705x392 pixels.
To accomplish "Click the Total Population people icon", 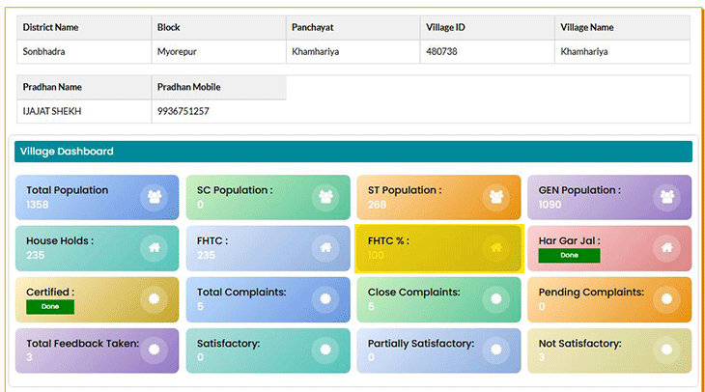I will click(154, 197).
